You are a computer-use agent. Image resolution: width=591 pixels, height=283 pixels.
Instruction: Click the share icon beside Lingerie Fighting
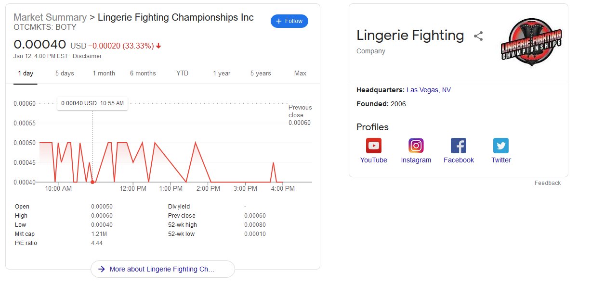[x=478, y=36]
